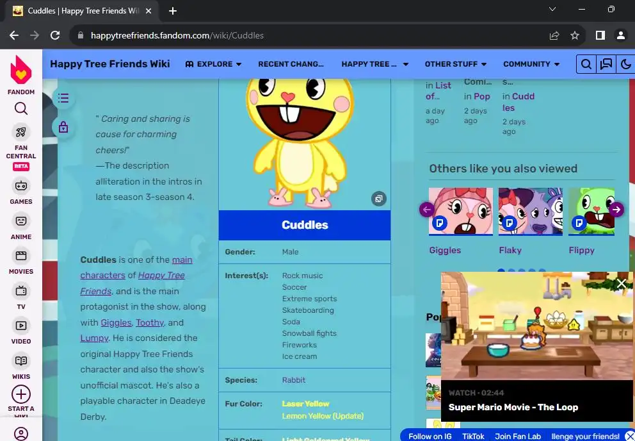Open the wiki discussions chat icon
635x441 pixels.
click(606, 64)
